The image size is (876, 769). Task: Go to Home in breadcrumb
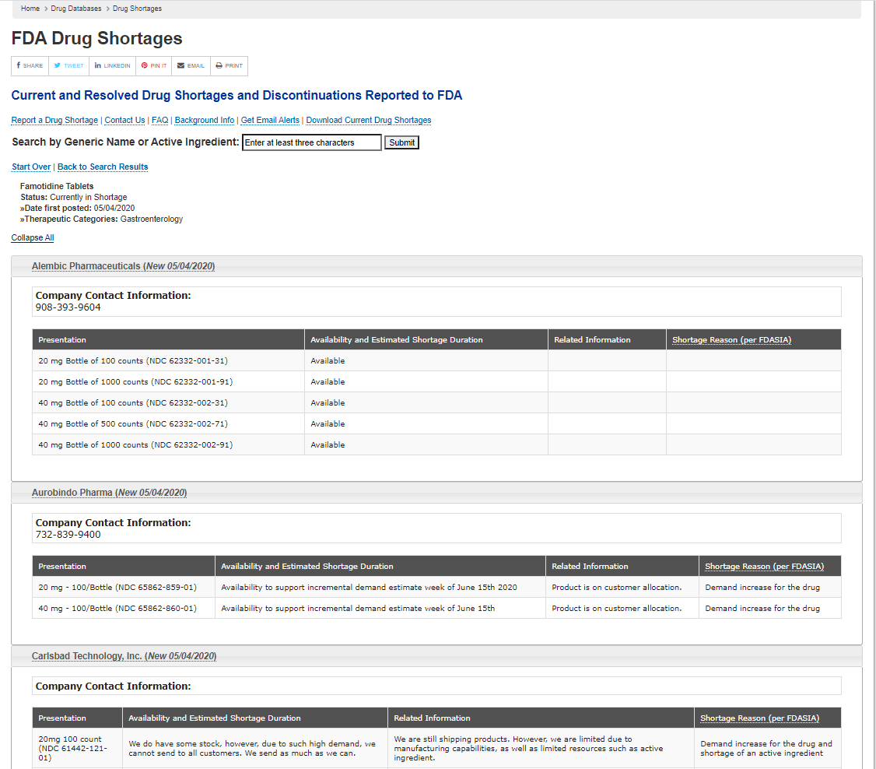[x=30, y=9]
